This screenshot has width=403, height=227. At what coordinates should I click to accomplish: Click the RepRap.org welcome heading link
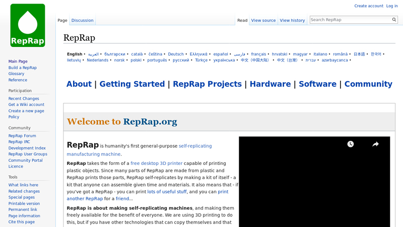(x=150, y=122)
